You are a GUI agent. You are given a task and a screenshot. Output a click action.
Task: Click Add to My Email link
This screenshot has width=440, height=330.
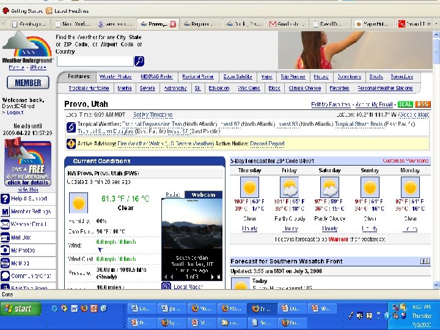click(x=374, y=105)
